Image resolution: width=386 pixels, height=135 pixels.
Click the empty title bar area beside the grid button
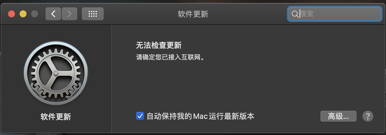pos(138,14)
